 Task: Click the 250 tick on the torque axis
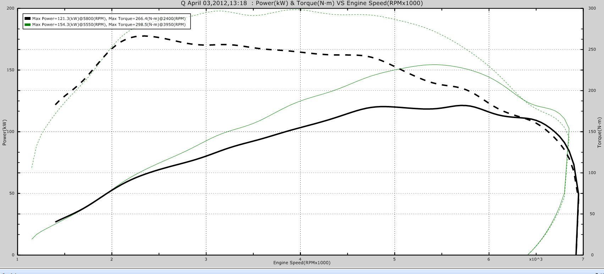[x=592, y=49]
